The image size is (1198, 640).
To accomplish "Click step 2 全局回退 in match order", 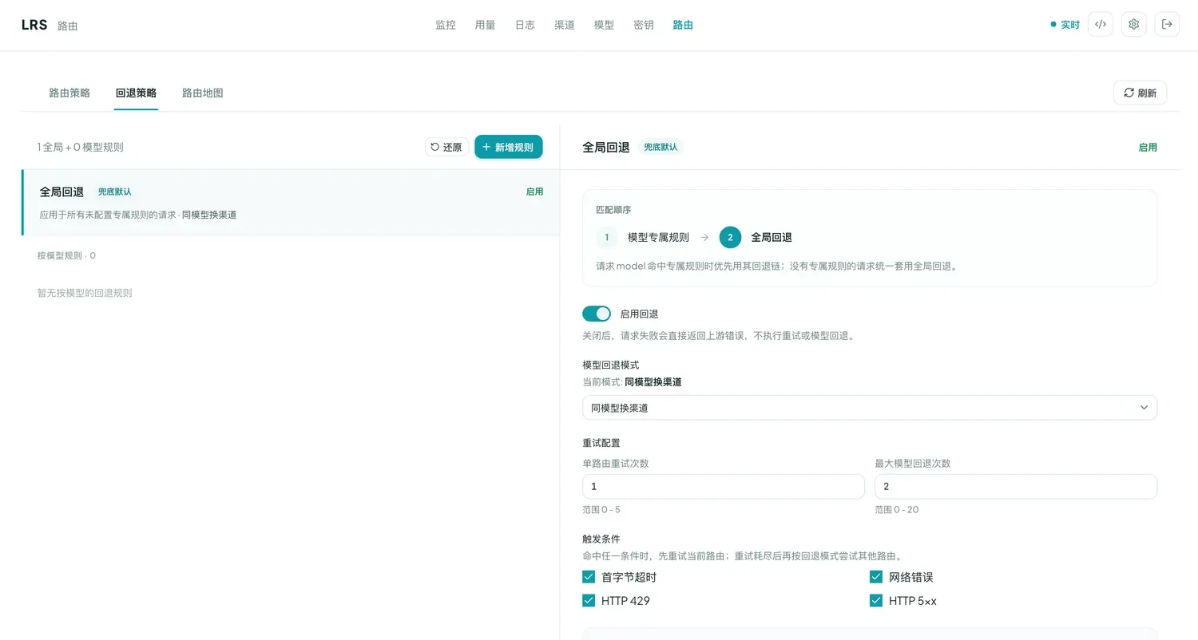I will click(x=756, y=237).
